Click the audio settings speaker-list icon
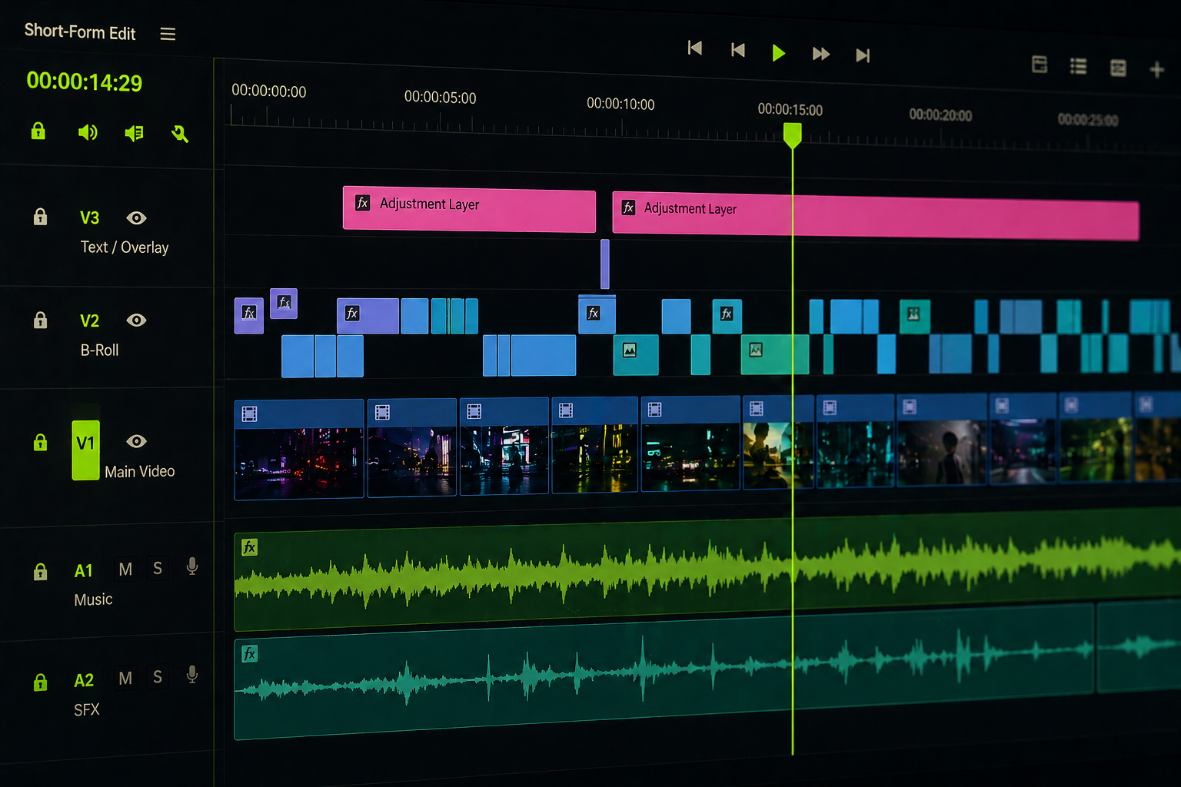Screen dimensions: 1181x787 (x=134, y=133)
